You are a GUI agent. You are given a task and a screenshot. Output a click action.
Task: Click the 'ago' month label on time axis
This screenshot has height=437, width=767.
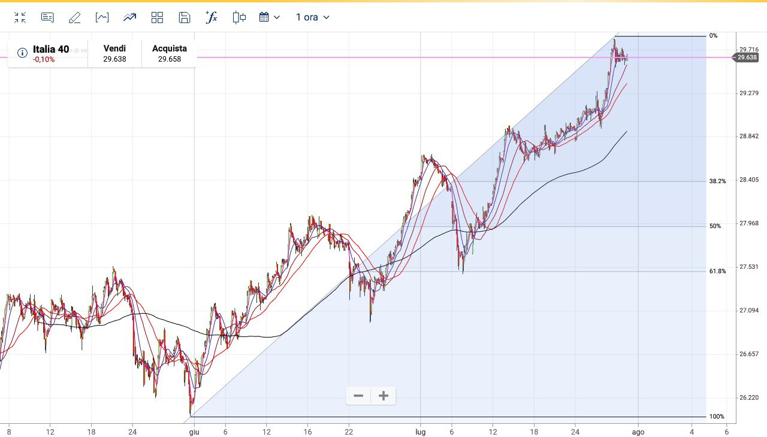point(638,432)
